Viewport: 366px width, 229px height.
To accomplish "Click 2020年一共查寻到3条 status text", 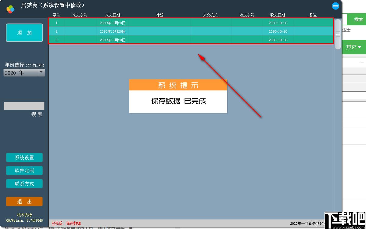I will 307,224.
